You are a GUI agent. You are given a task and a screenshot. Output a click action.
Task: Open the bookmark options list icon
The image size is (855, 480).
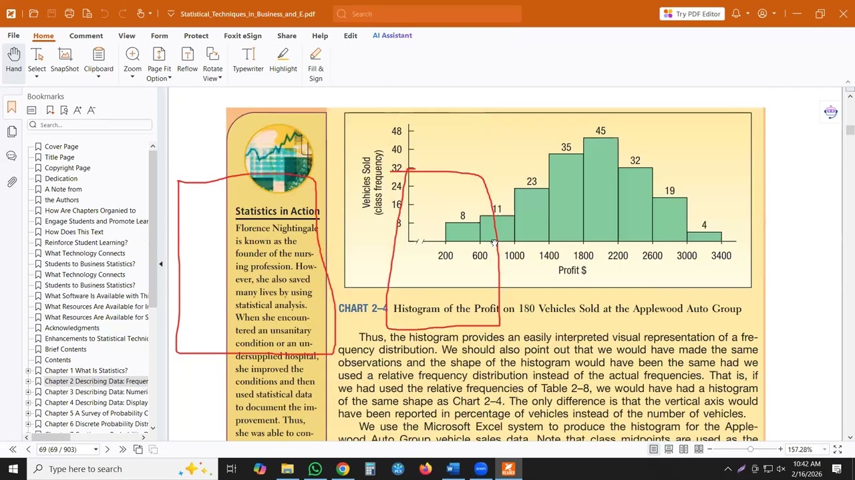[31, 110]
